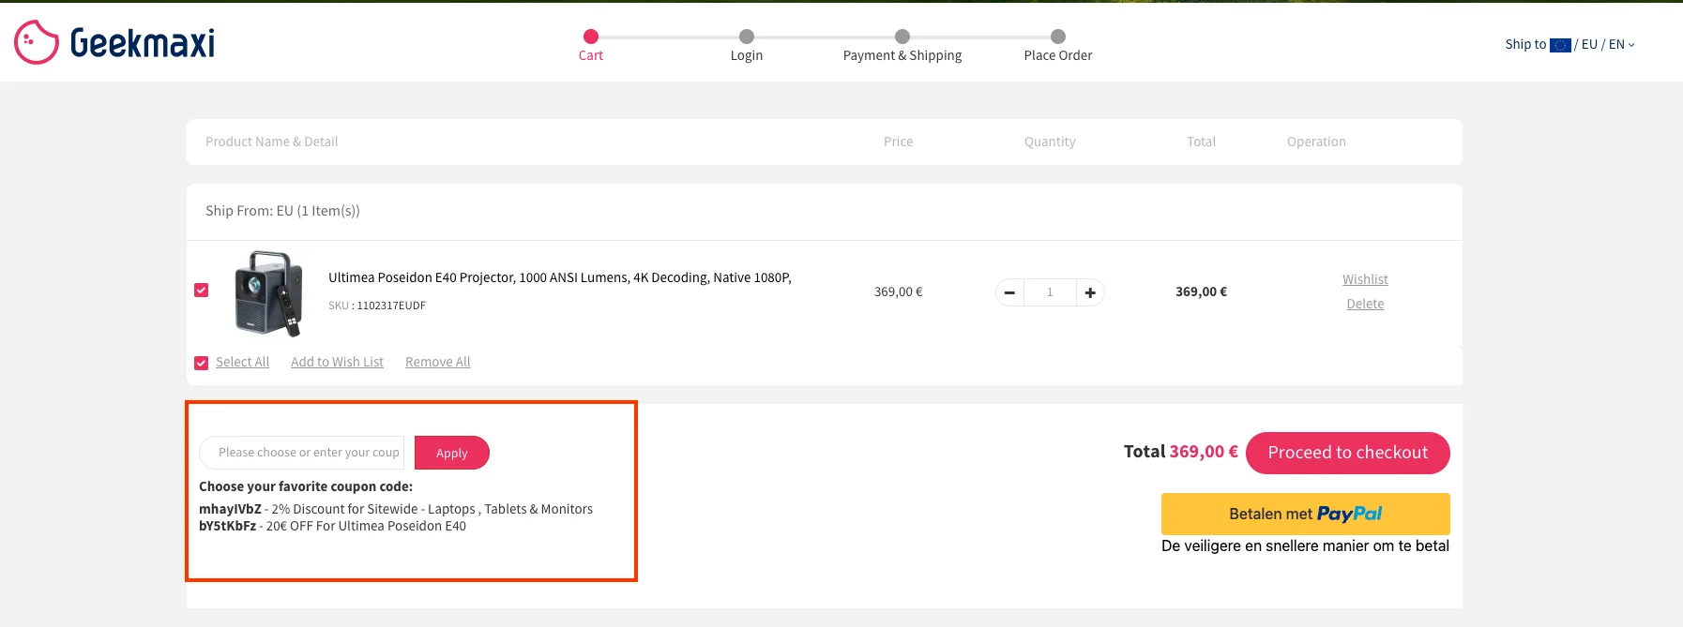
Task: Focus the coupon code input field
Action: tap(302, 453)
